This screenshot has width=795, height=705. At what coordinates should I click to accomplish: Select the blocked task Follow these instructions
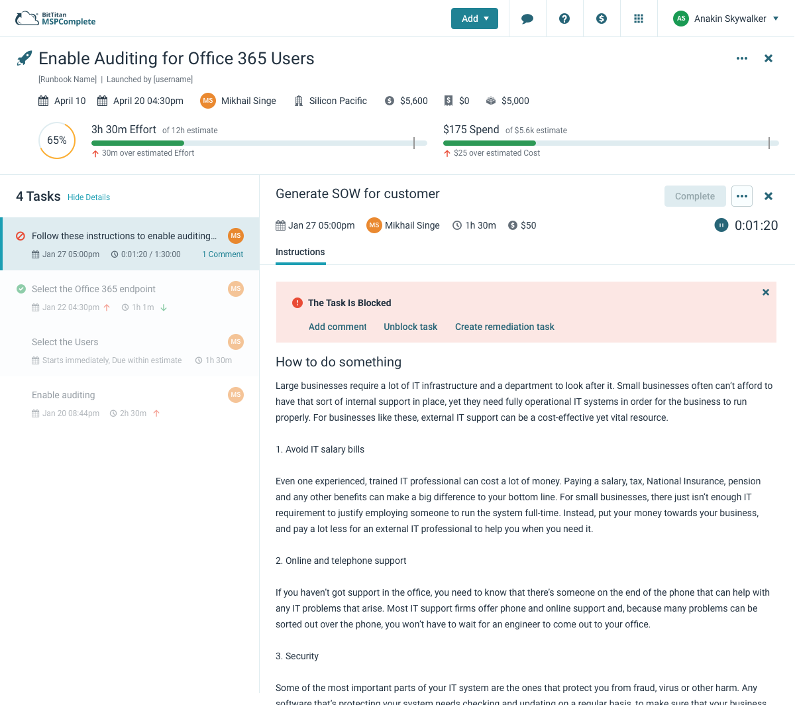130,244
